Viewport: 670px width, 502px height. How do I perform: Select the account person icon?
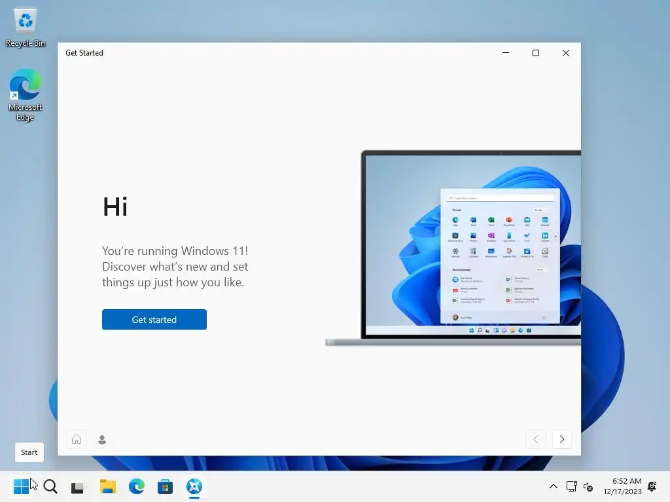101,439
